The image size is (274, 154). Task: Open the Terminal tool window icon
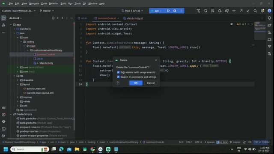[x=3, y=129]
